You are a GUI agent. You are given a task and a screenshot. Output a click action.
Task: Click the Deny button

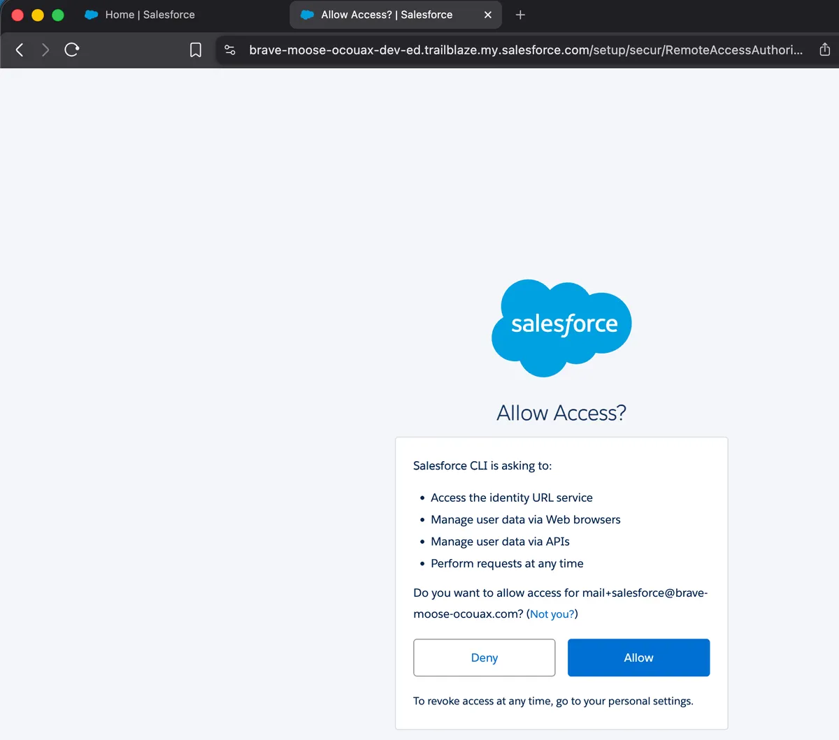[x=485, y=658]
